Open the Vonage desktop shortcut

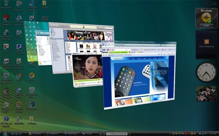(32, 64)
